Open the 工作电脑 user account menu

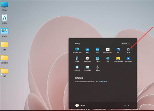[x=80, y=105]
